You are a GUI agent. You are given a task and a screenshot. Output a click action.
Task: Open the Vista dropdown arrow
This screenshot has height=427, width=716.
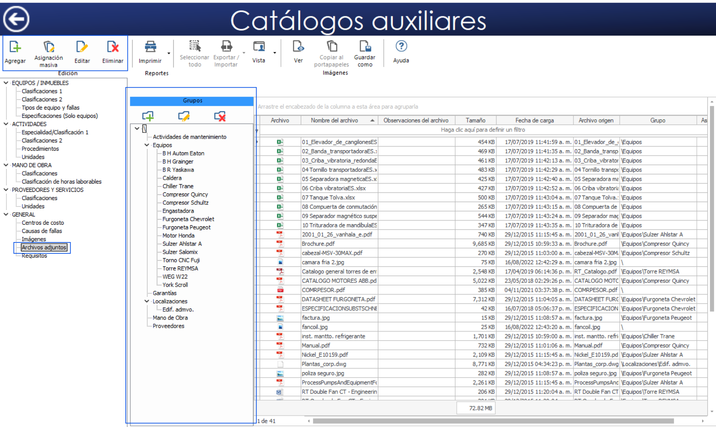[x=275, y=53]
